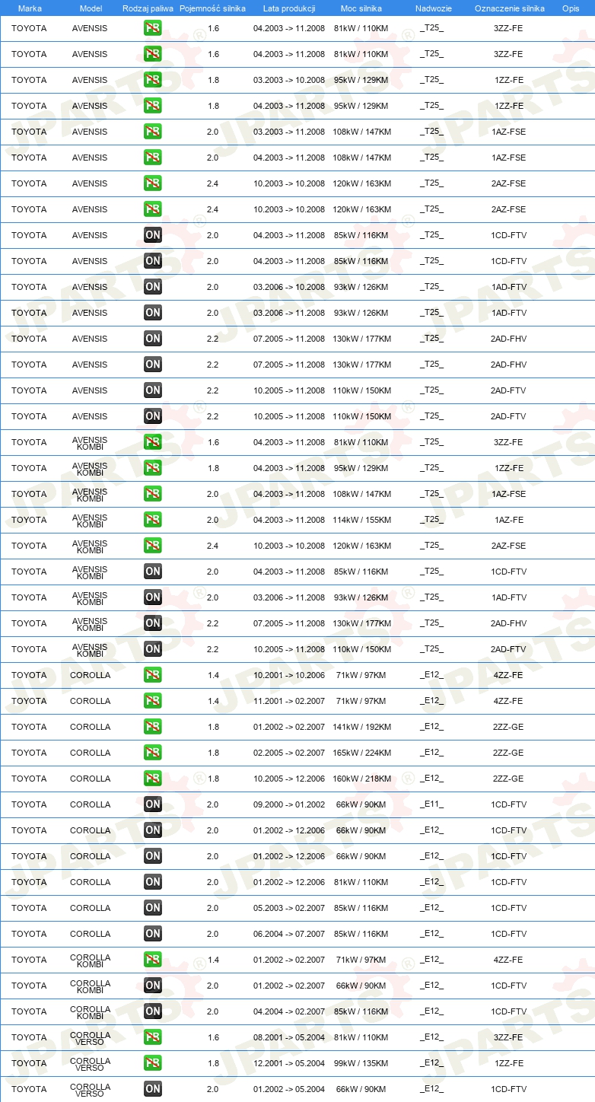Click petrol icon in Corolla 1.4 row starting 11.2001
The width and height of the screenshot is (595, 1102).
[x=153, y=701]
